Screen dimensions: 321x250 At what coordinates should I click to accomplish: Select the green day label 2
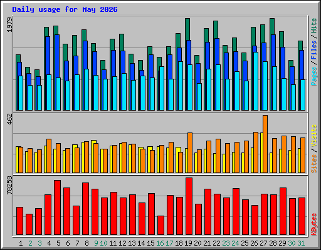pyautogui.click(x=30, y=243)
